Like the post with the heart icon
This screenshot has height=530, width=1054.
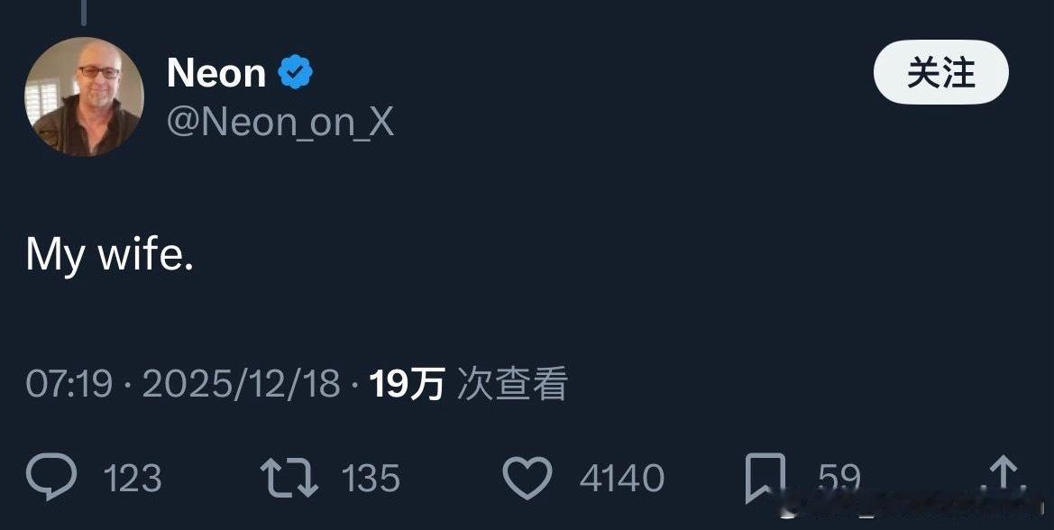(527, 478)
